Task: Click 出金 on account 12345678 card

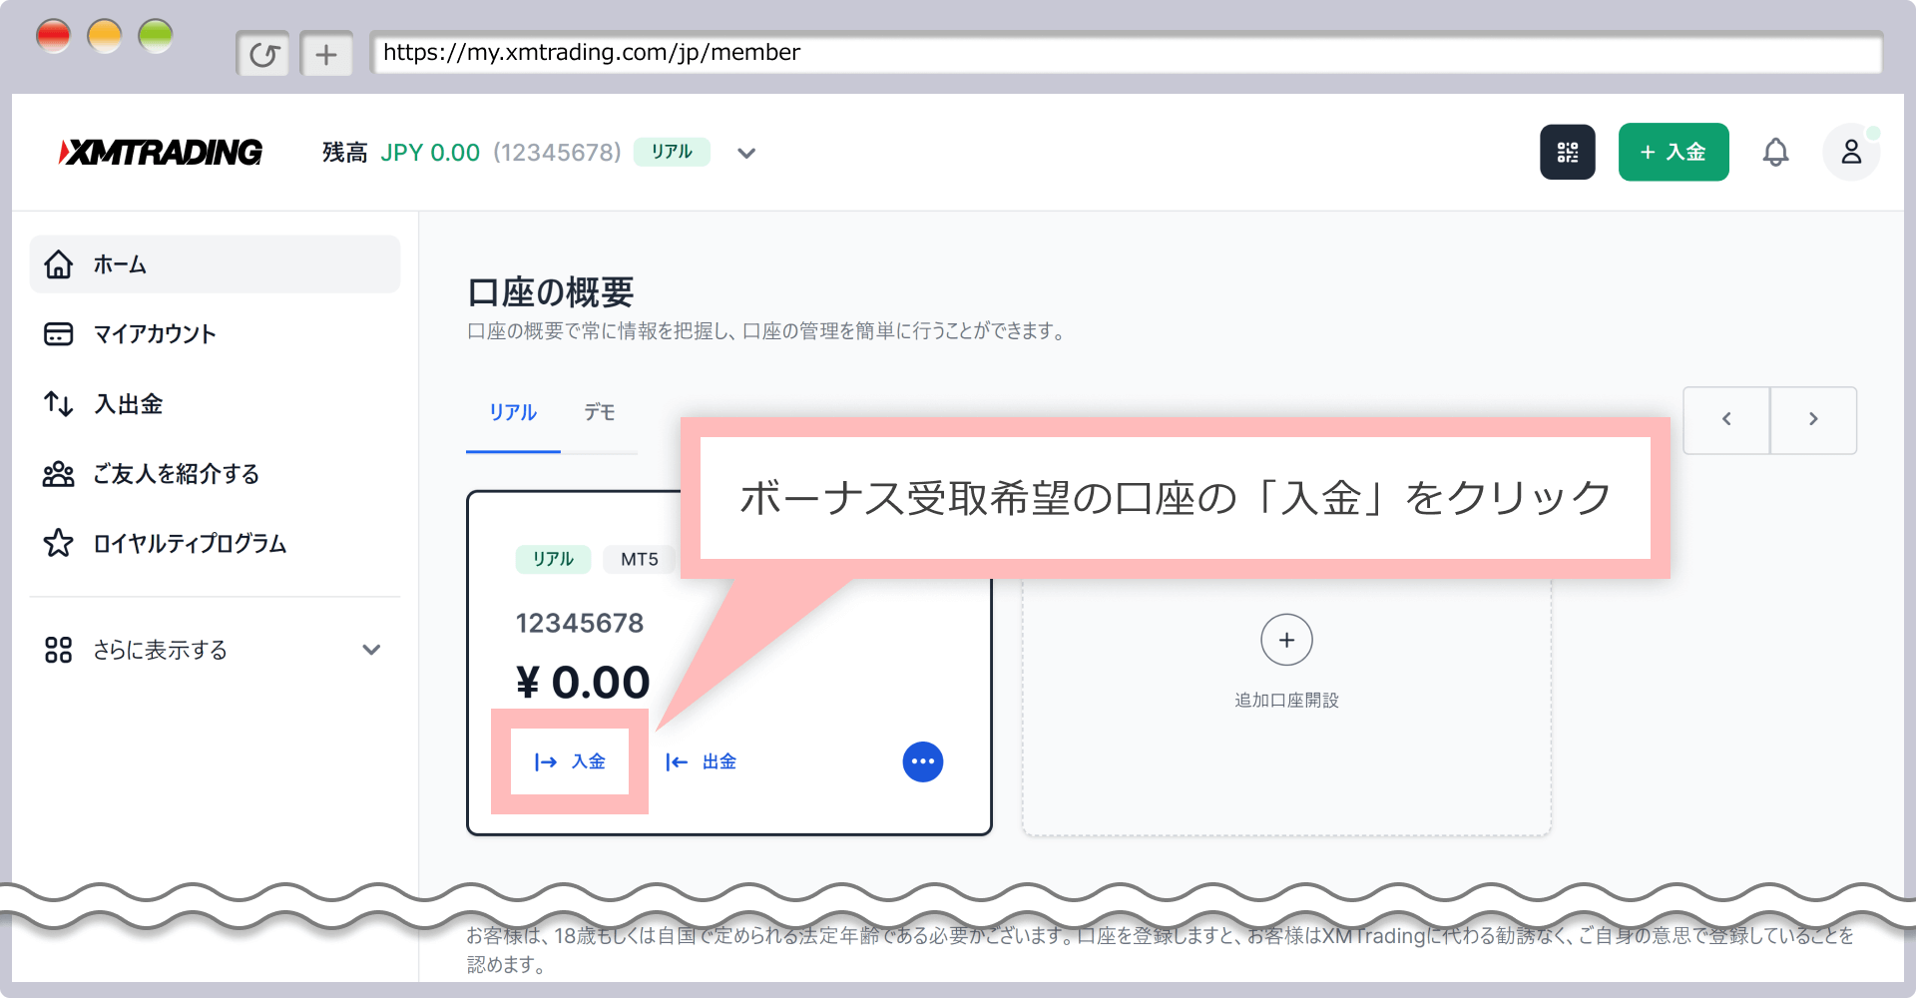Action: 701,761
